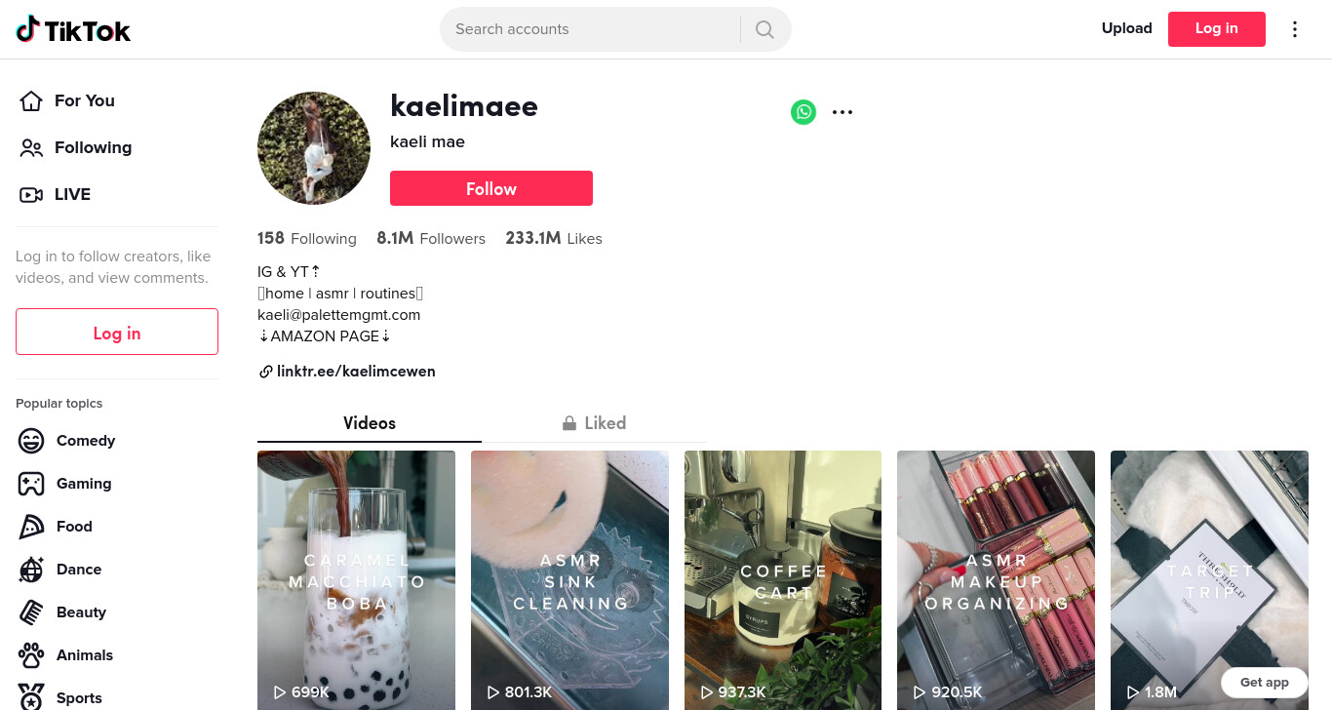The height and width of the screenshot is (710, 1332).
Task: Open the header vertical dots menu
Action: click(1295, 29)
